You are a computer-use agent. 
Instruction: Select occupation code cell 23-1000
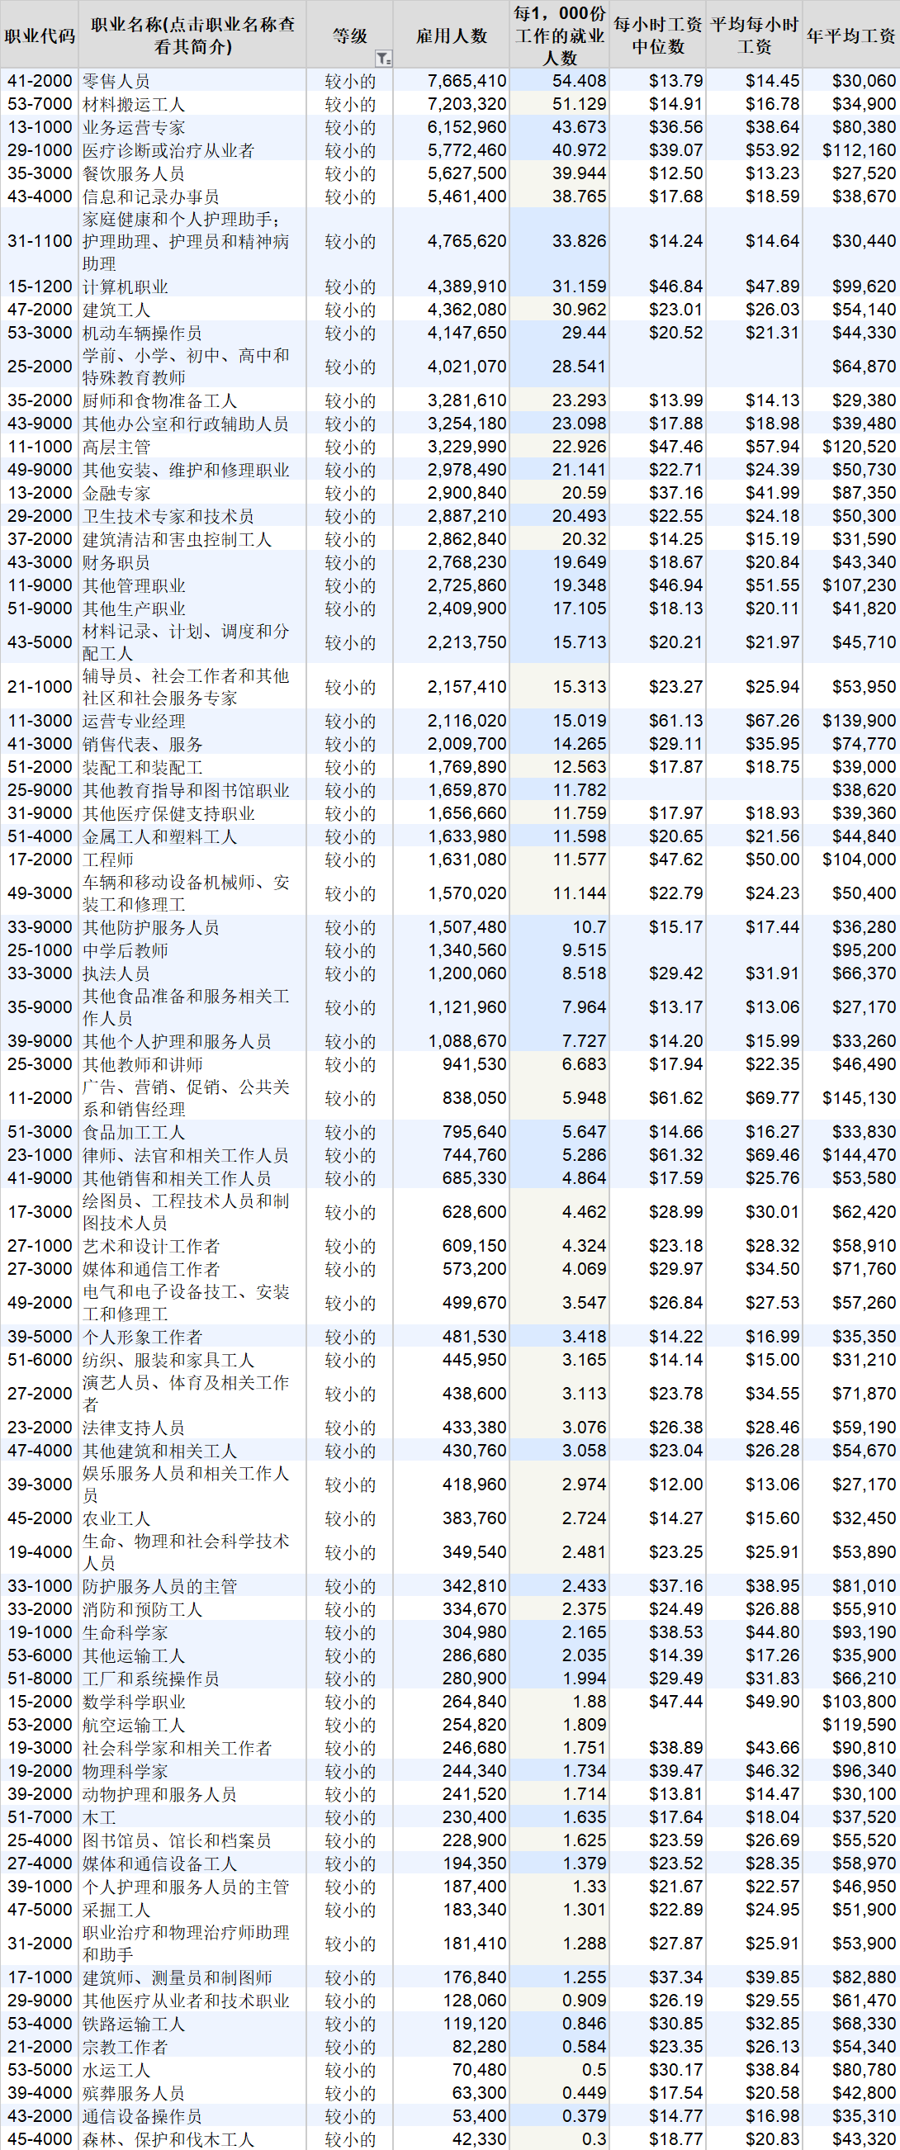point(40,1155)
